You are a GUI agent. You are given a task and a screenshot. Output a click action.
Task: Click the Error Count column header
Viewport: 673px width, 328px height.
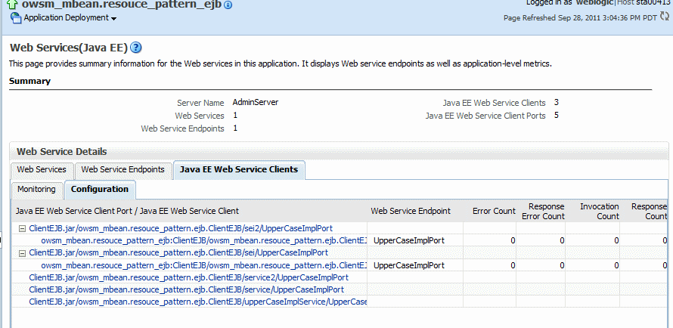point(494,211)
